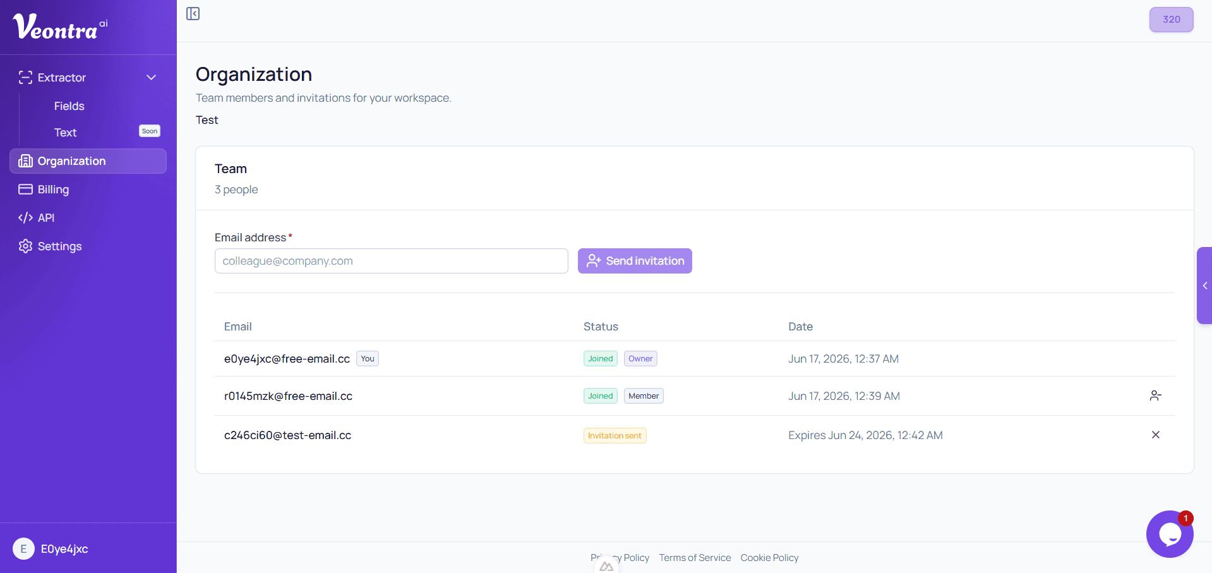
Task: Select the Organization menu label
Action: (x=72, y=161)
